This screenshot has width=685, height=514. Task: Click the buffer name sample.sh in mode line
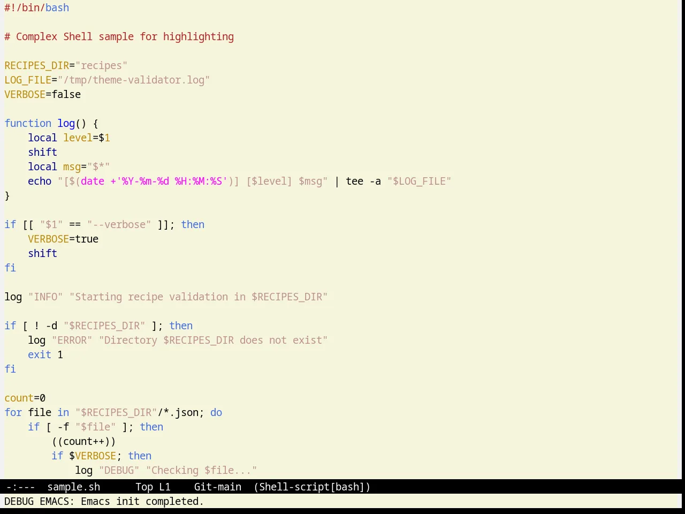pos(74,487)
